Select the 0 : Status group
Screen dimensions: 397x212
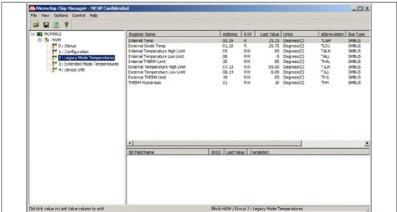(67, 46)
